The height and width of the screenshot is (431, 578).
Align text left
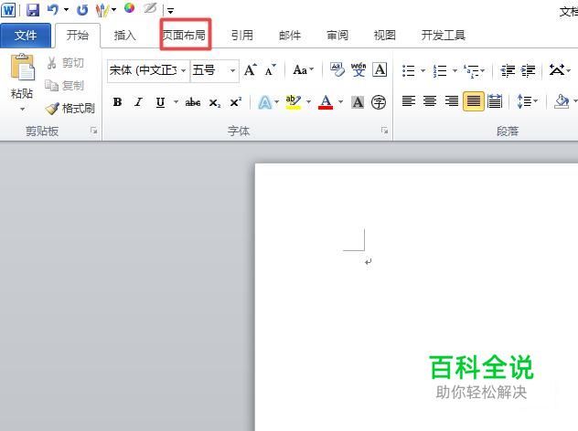[x=409, y=100]
